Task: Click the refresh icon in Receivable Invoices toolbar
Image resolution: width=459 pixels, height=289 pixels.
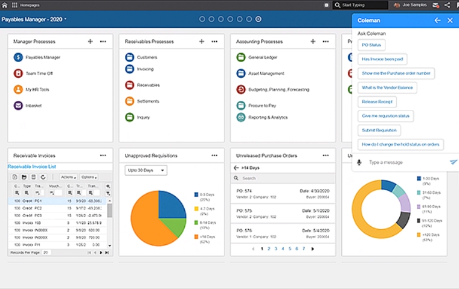Action: (x=43, y=177)
